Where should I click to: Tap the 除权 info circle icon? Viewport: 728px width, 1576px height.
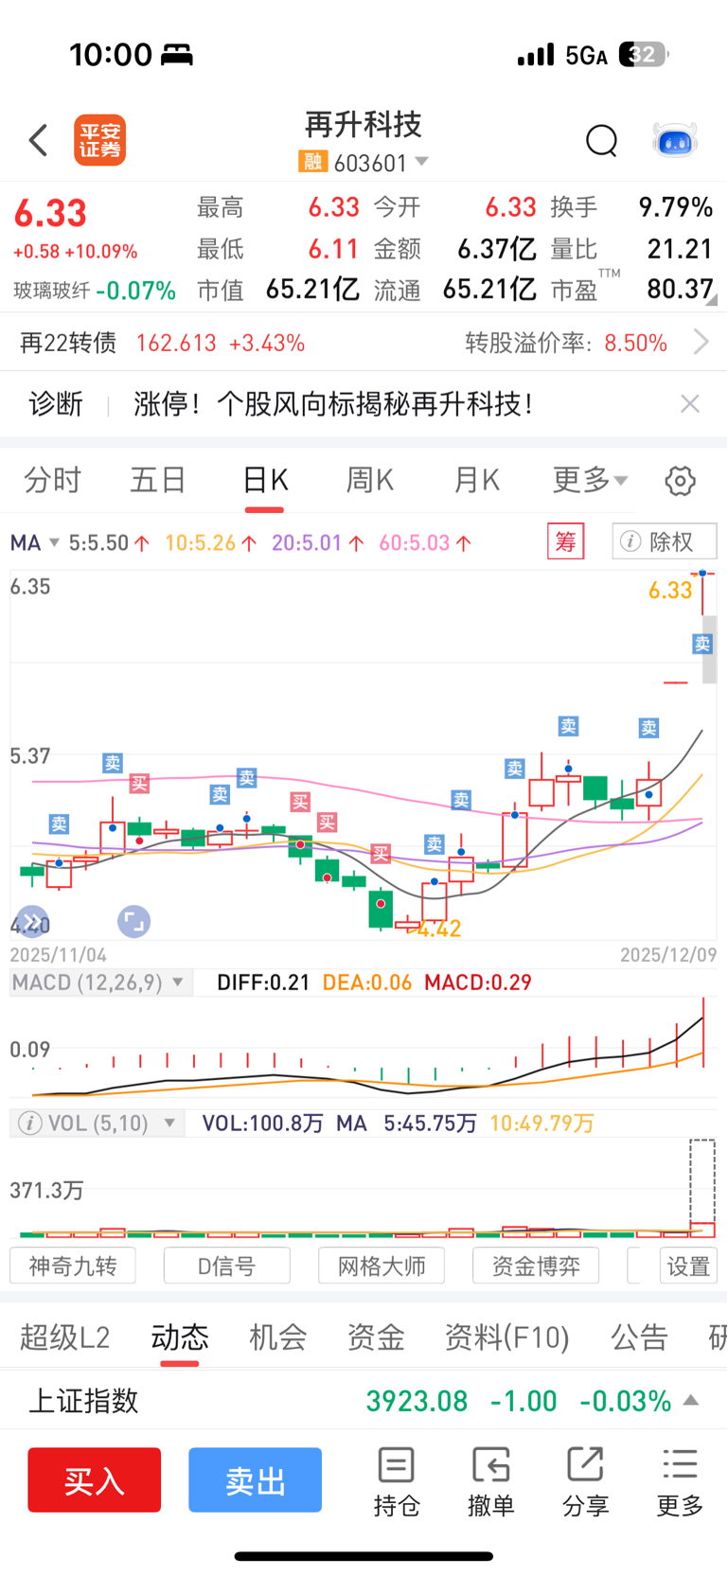coord(630,541)
